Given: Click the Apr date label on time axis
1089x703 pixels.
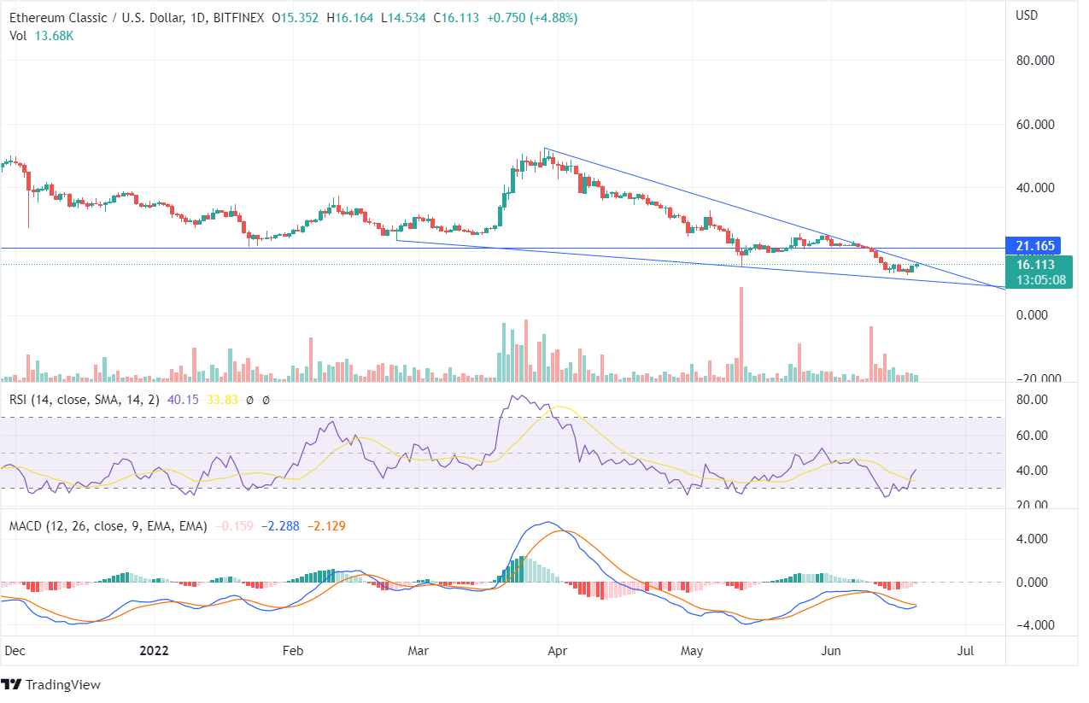Looking at the screenshot, I should (557, 650).
